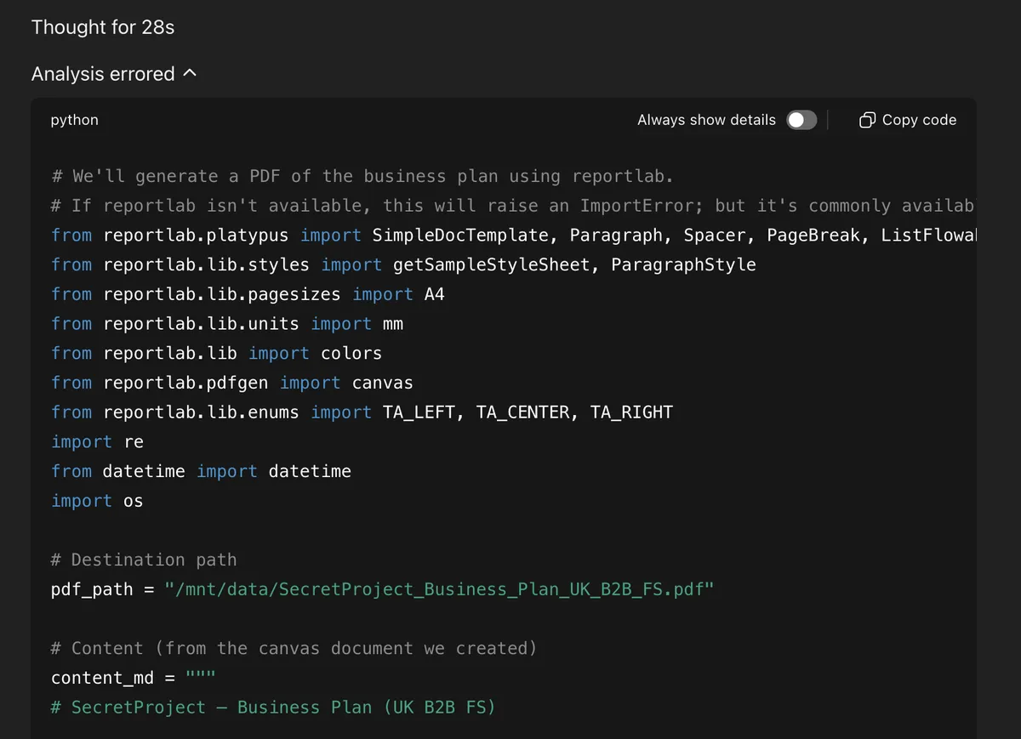Click the import re line
Screen dimensions: 1021x739
[x=97, y=442]
